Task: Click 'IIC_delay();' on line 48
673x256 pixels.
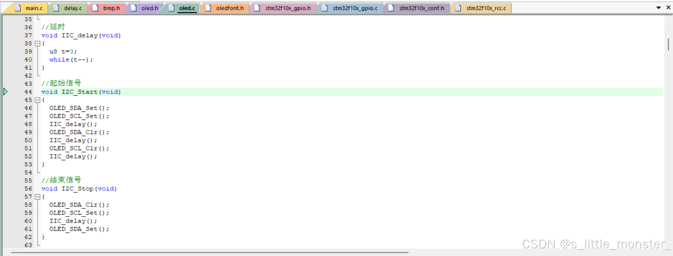Action: click(x=73, y=124)
